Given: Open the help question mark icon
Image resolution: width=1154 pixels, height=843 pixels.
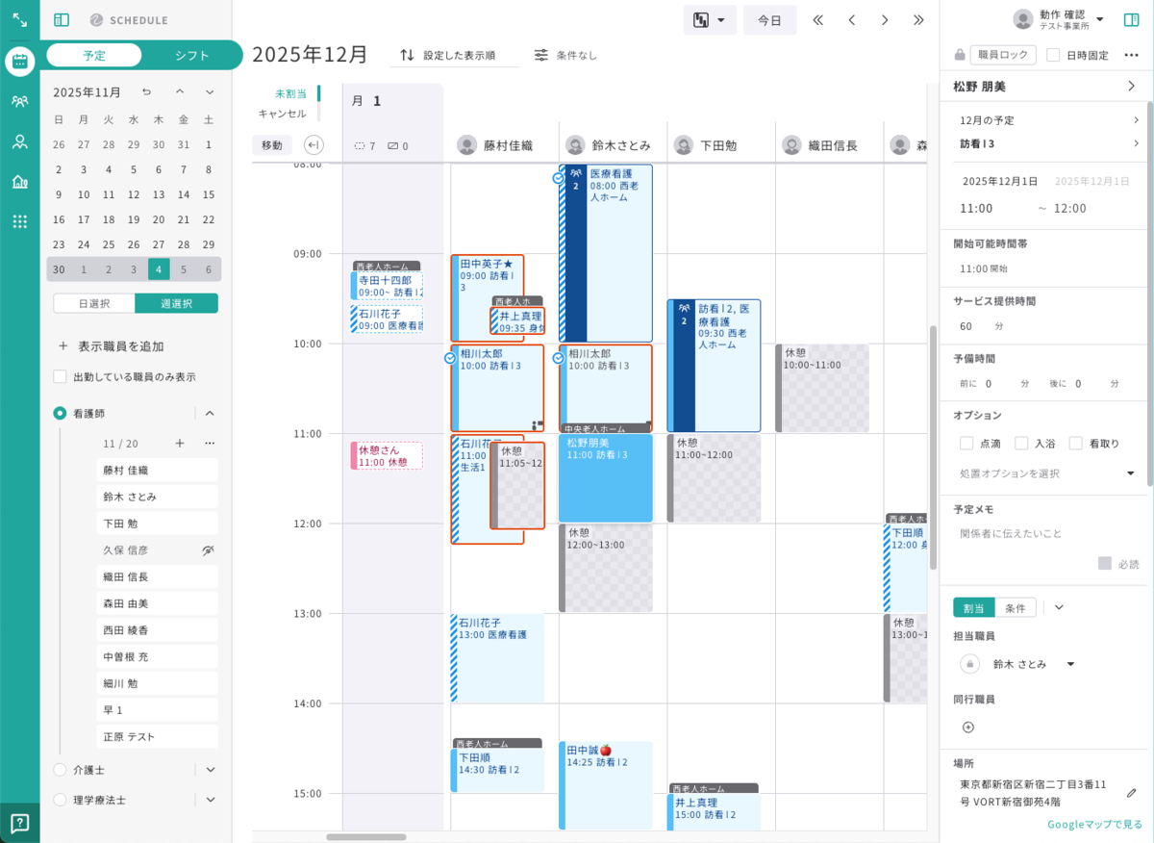Looking at the screenshot, I should click(19, 823).
